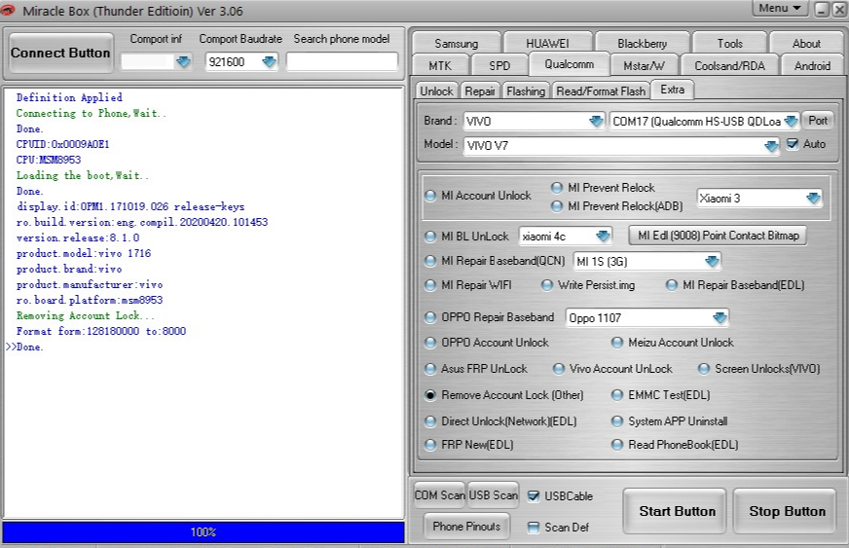Screen dimensions: 849x548
Task: Click the Start Button
Action: pos(676,511)
